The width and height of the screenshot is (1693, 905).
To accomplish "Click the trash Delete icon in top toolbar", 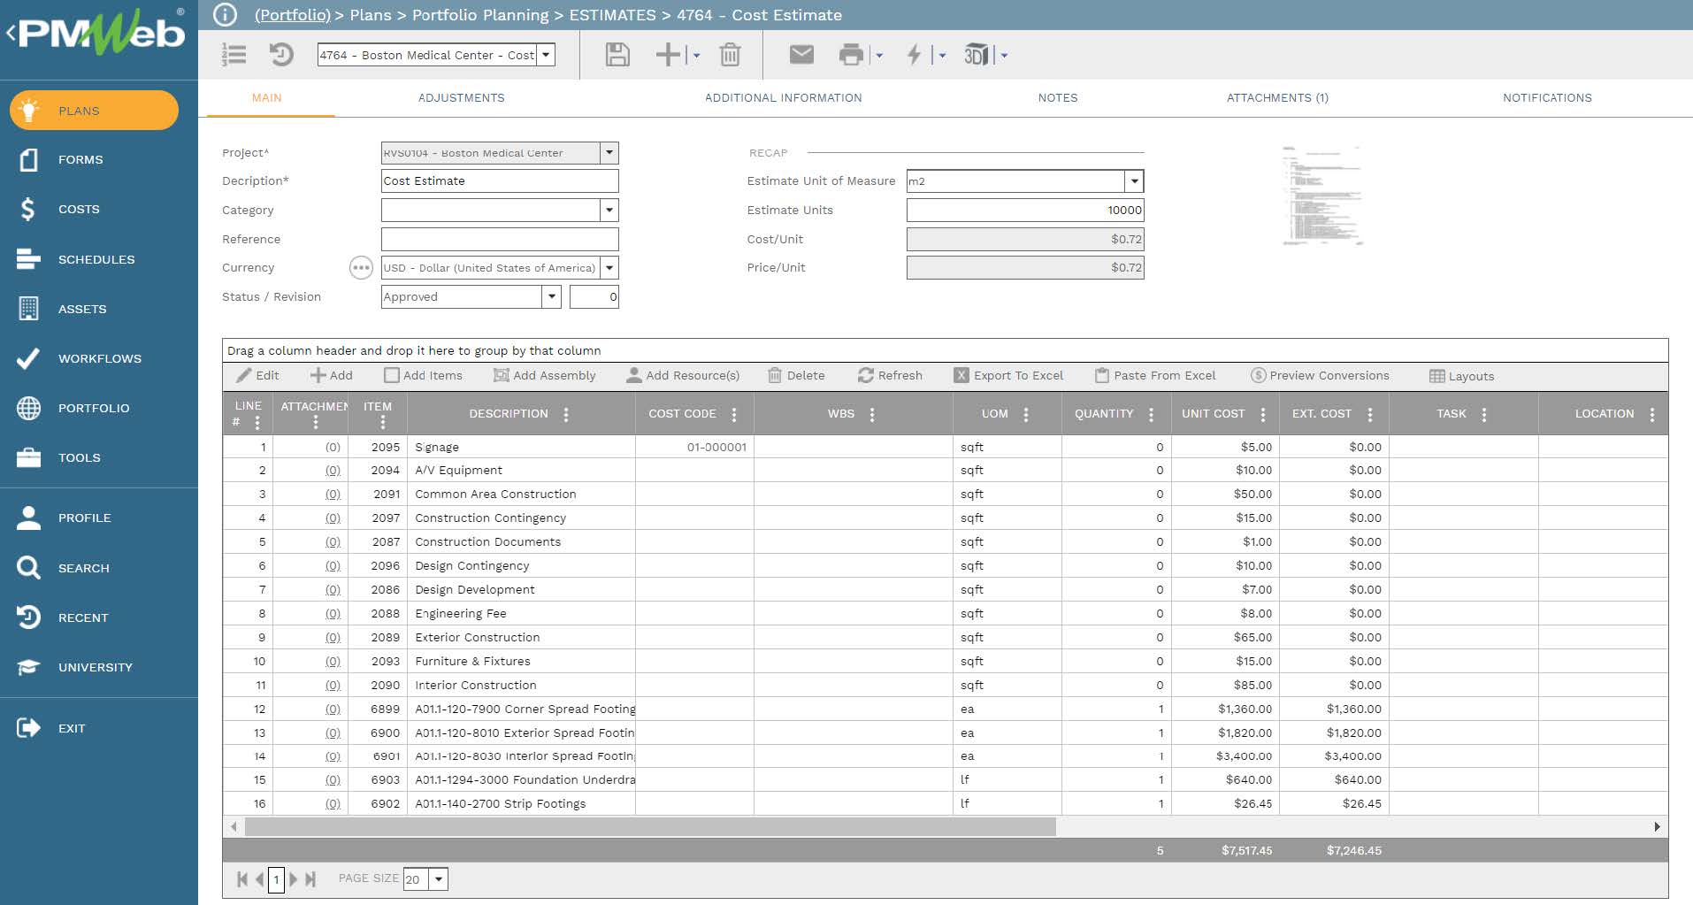I will click(730, 55).
